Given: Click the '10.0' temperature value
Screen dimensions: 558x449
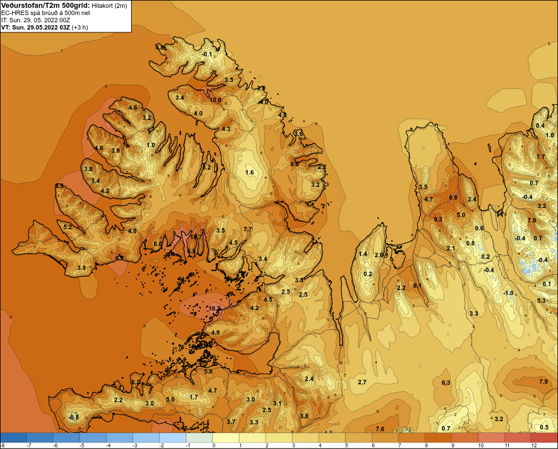Looking at the screenshot, I should coord(215,100).
